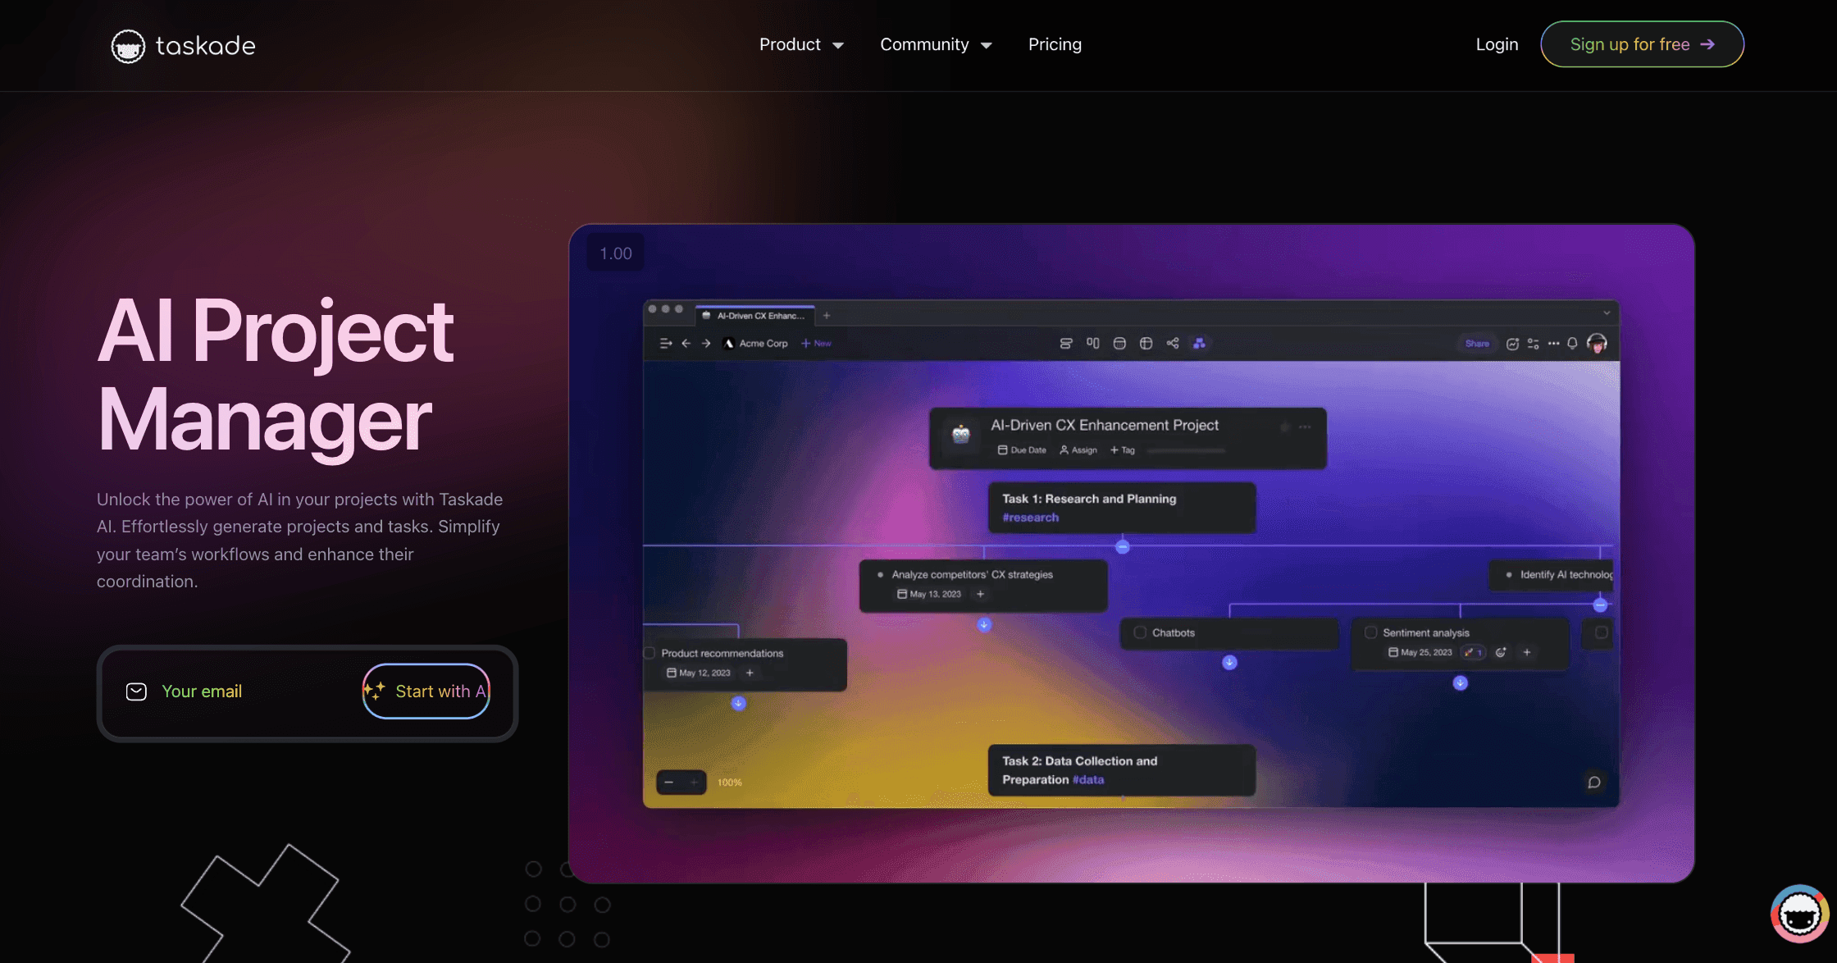The width and height of the screenshot is (1837, 963).
Task: Zoom in with the plus button
Action: pyautogui.click(x=694, y=783)
